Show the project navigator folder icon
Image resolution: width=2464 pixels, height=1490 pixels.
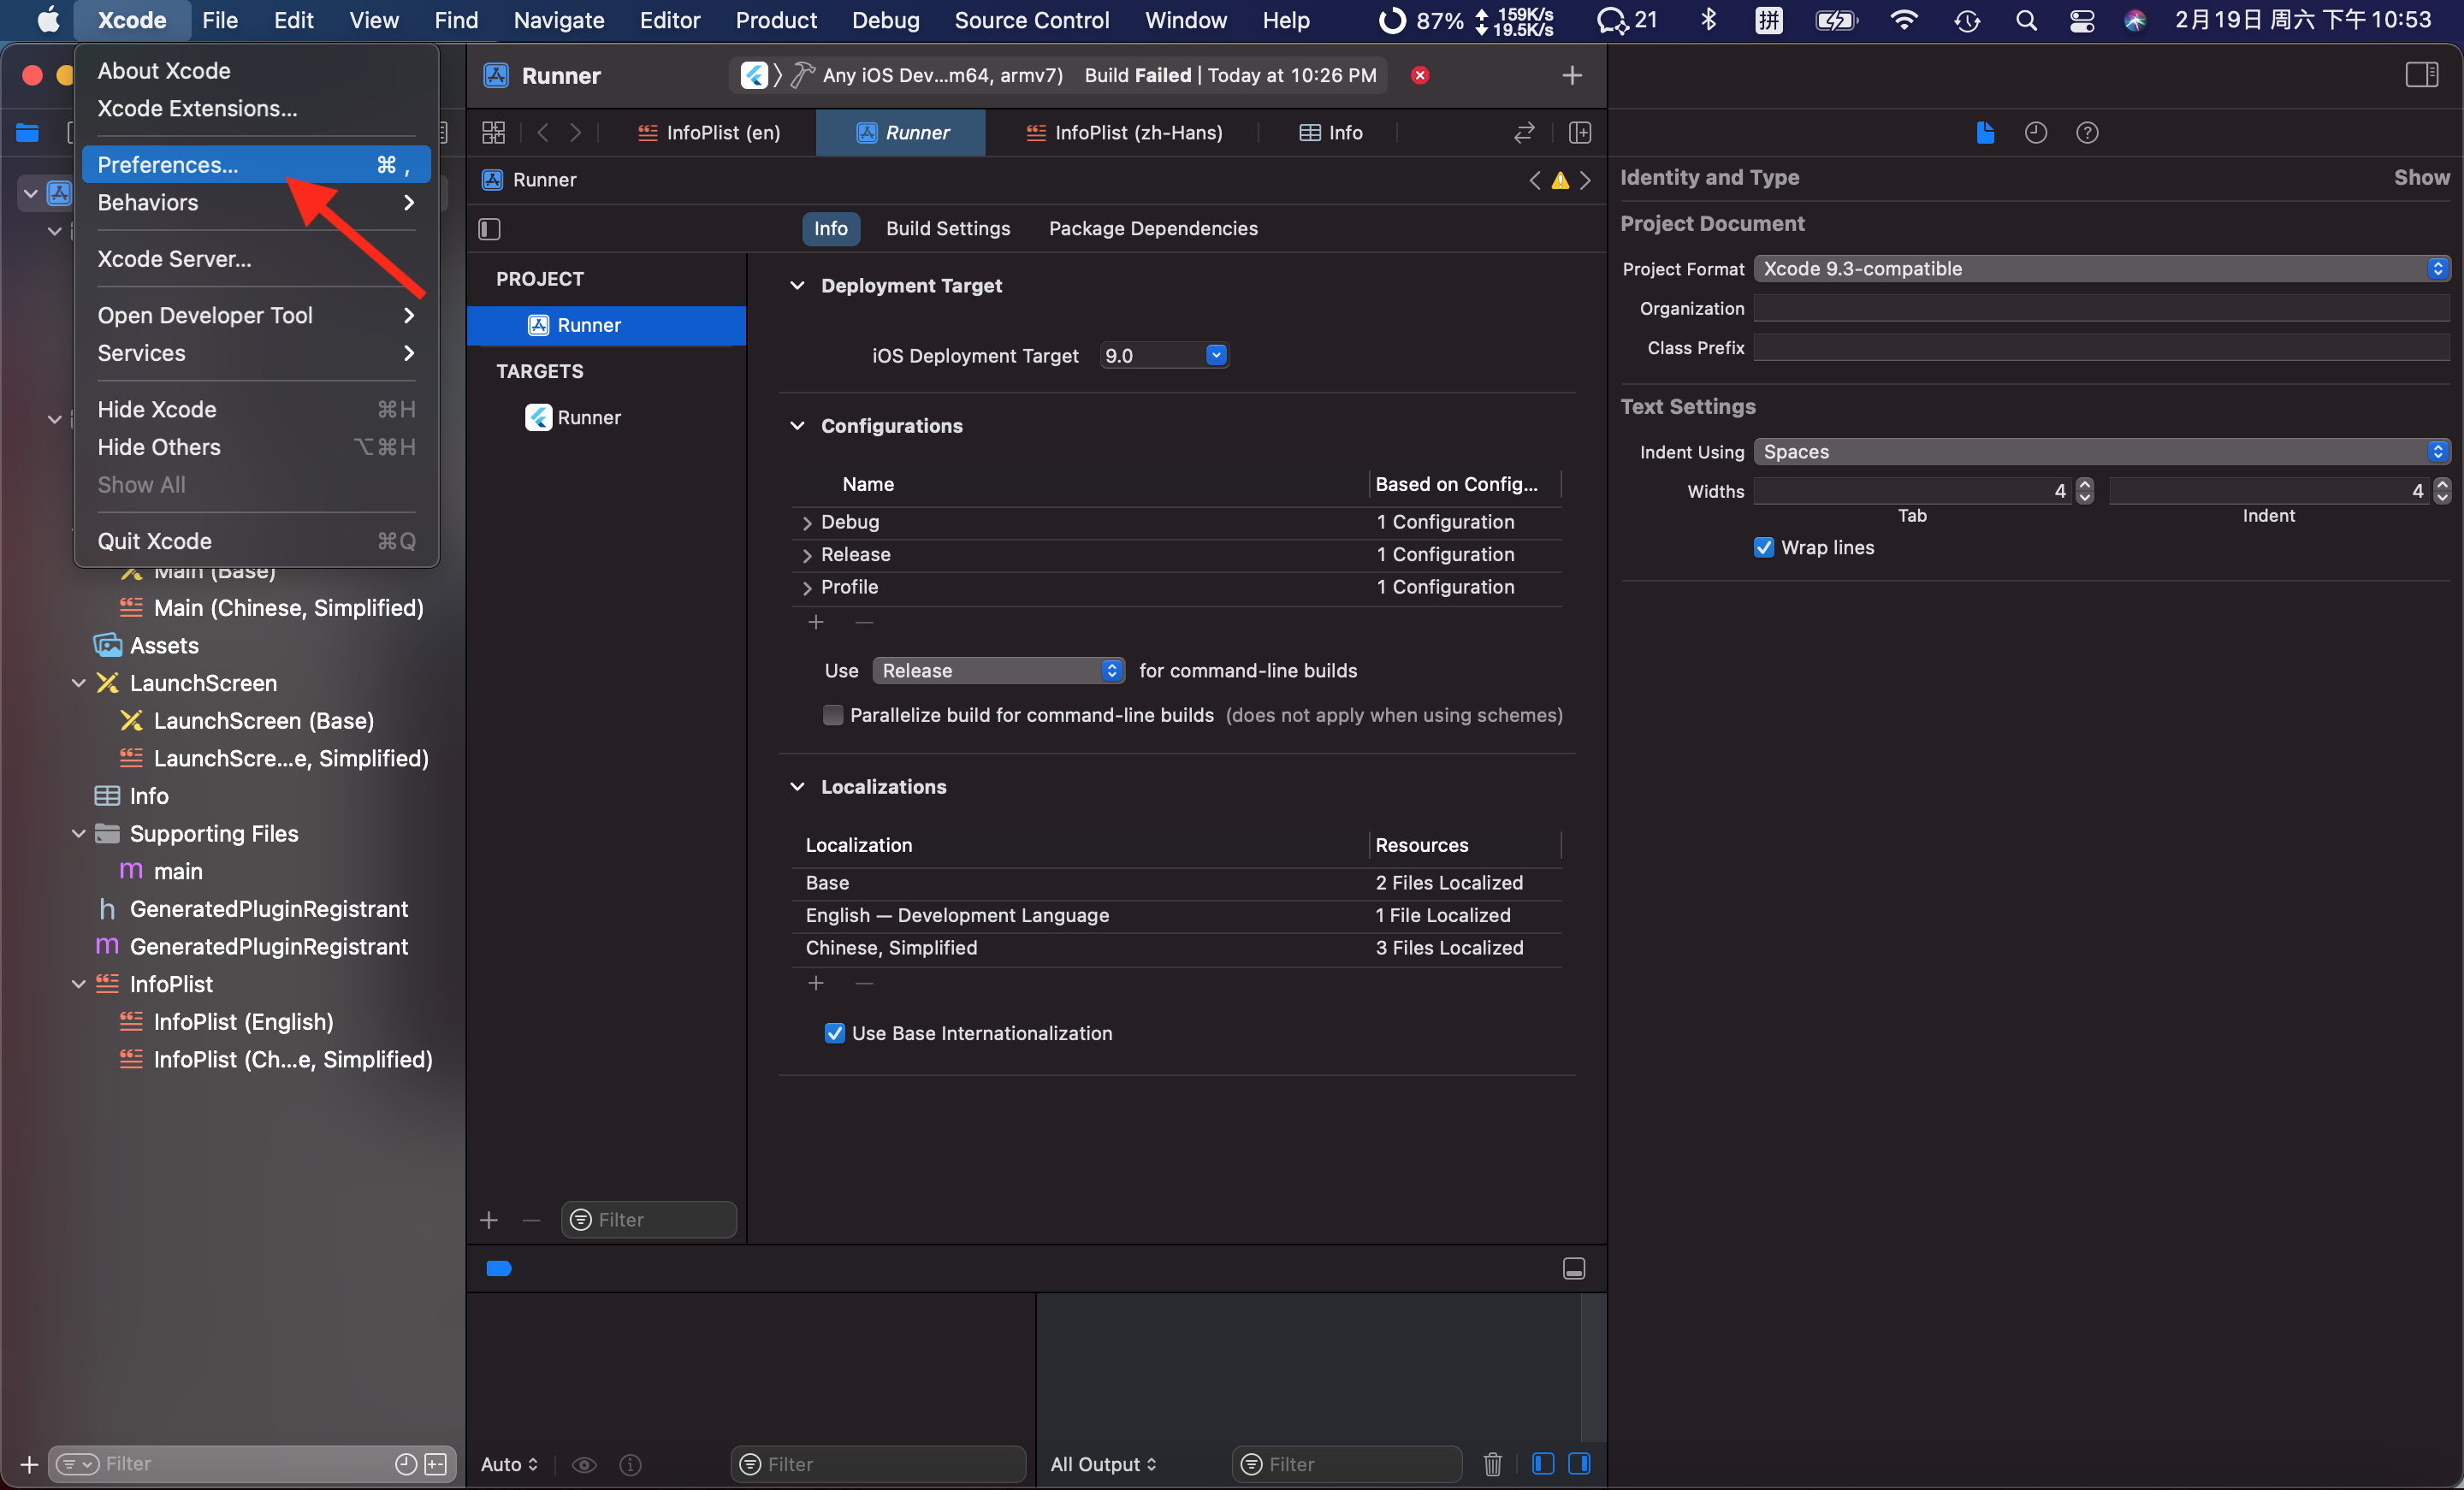click(x=27, y=133)
